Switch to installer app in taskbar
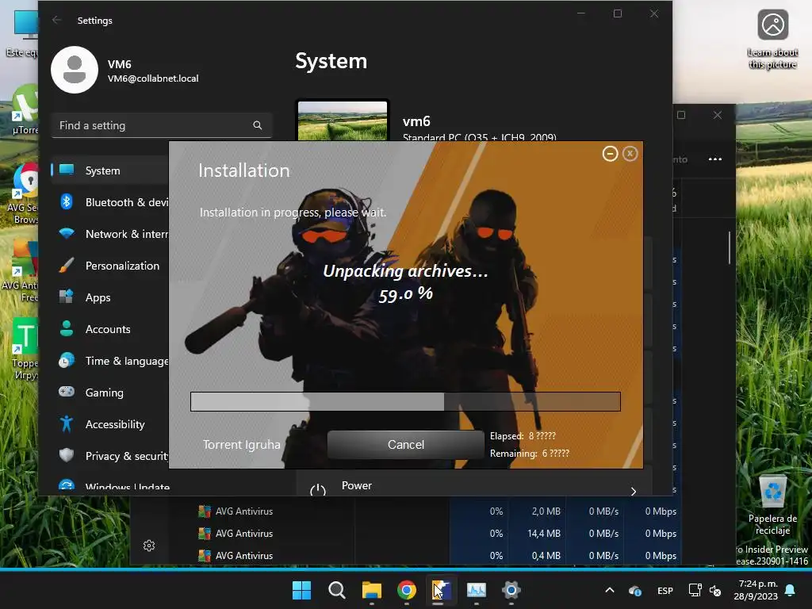This screenshot has width=812, height=609. 441,590
